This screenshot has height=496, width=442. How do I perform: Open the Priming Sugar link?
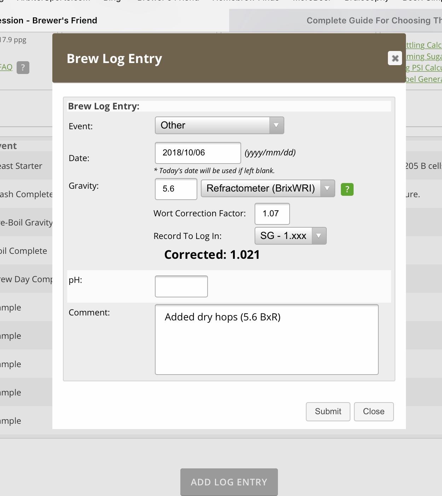click(424, 57)
